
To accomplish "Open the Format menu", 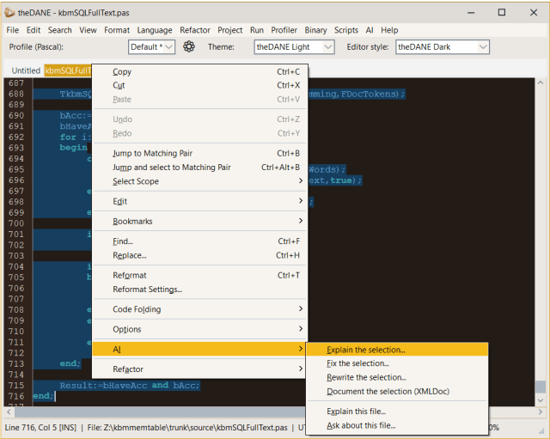I will pyautogui.click(x=117, y=30).
